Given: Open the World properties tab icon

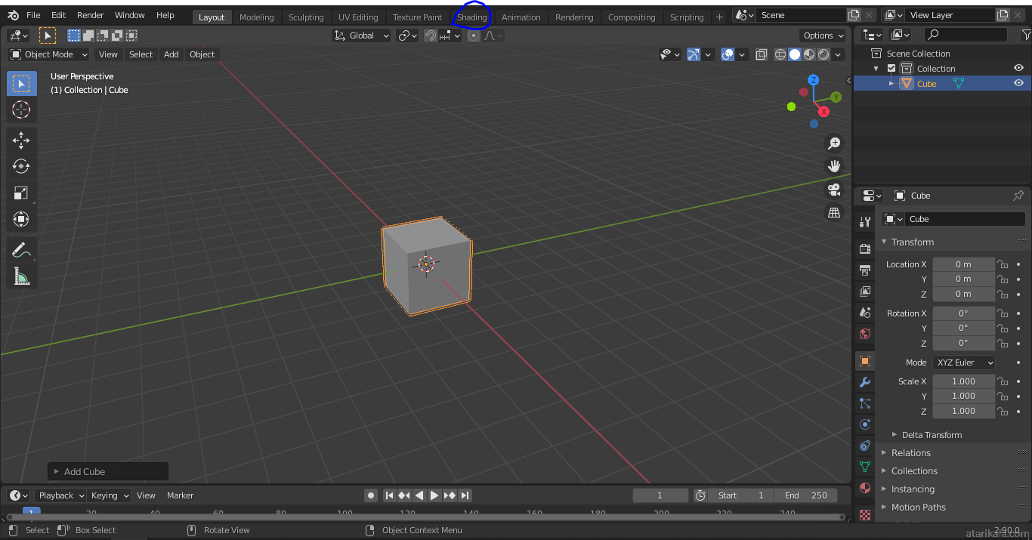Looking at the screenshot, I should (x=865, y=333).
